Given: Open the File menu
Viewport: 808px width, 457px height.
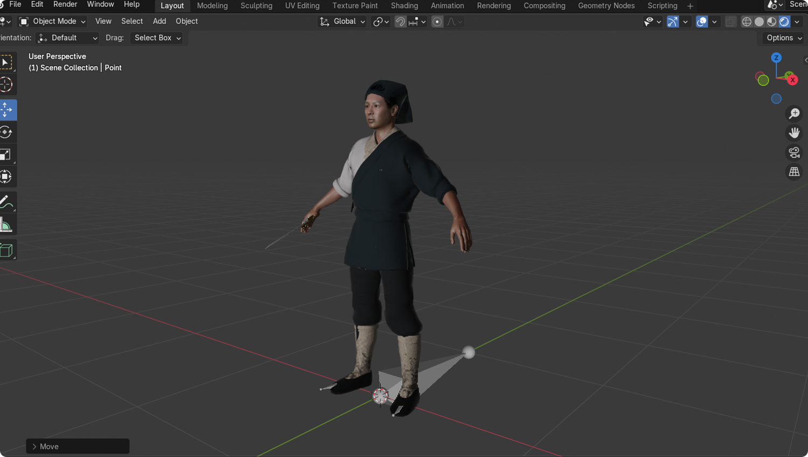Looking at the screenshot, I should [x=15, y=4].
